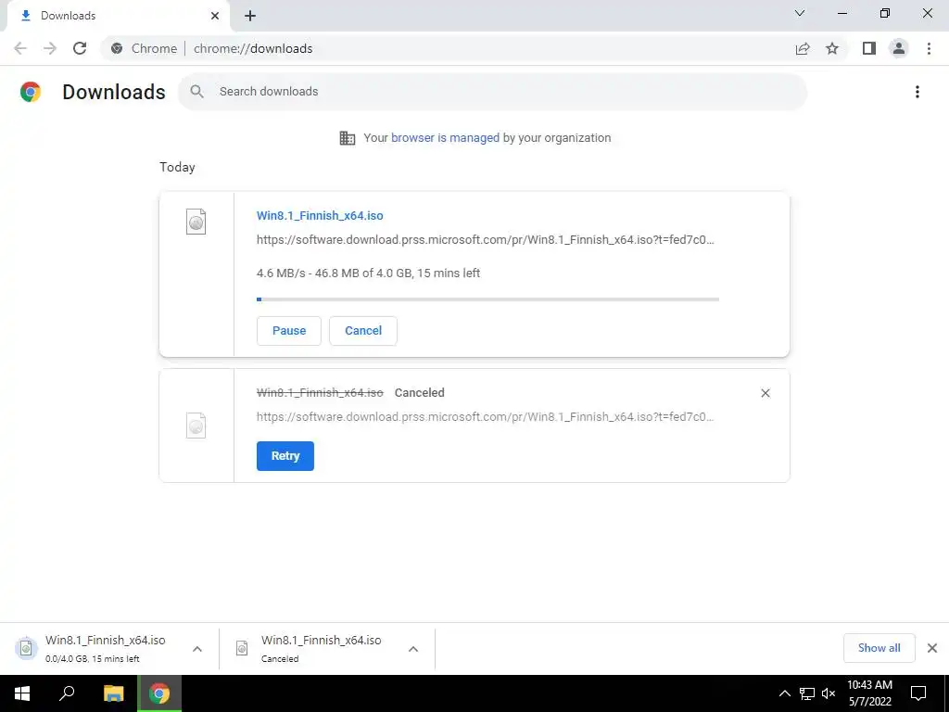Viewport: 949px width, 712px height.
Task: Click the file icon of the canceled download
Action: click(x=196, y=426)
